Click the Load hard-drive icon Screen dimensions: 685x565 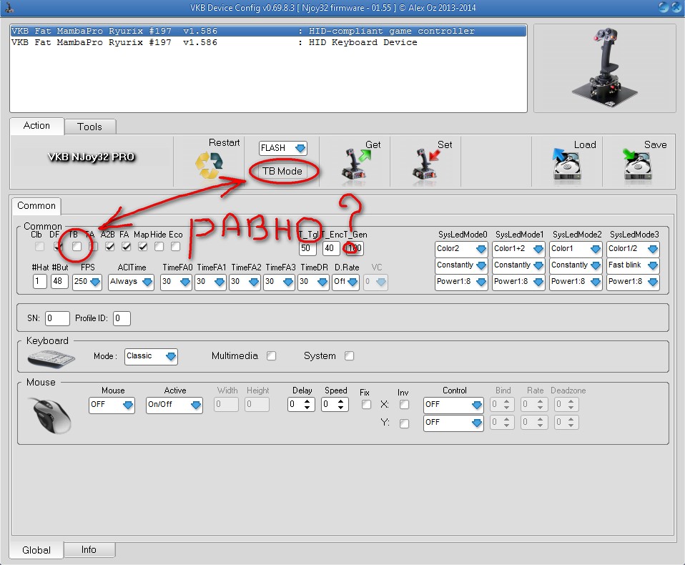(566, 164)
